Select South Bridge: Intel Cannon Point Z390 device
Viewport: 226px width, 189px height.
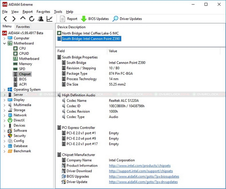click(89, 39)
